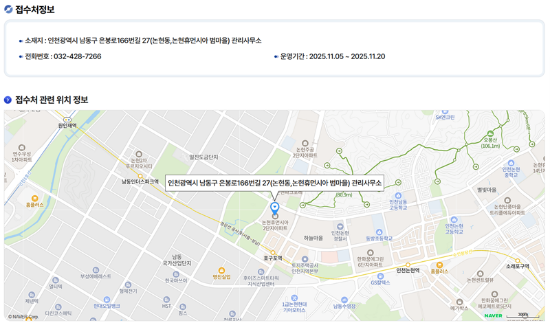This screenshot has width=550, height=323.
Task: Click the 수인분당선 railway line label
Action: click(x=462, y=254)
